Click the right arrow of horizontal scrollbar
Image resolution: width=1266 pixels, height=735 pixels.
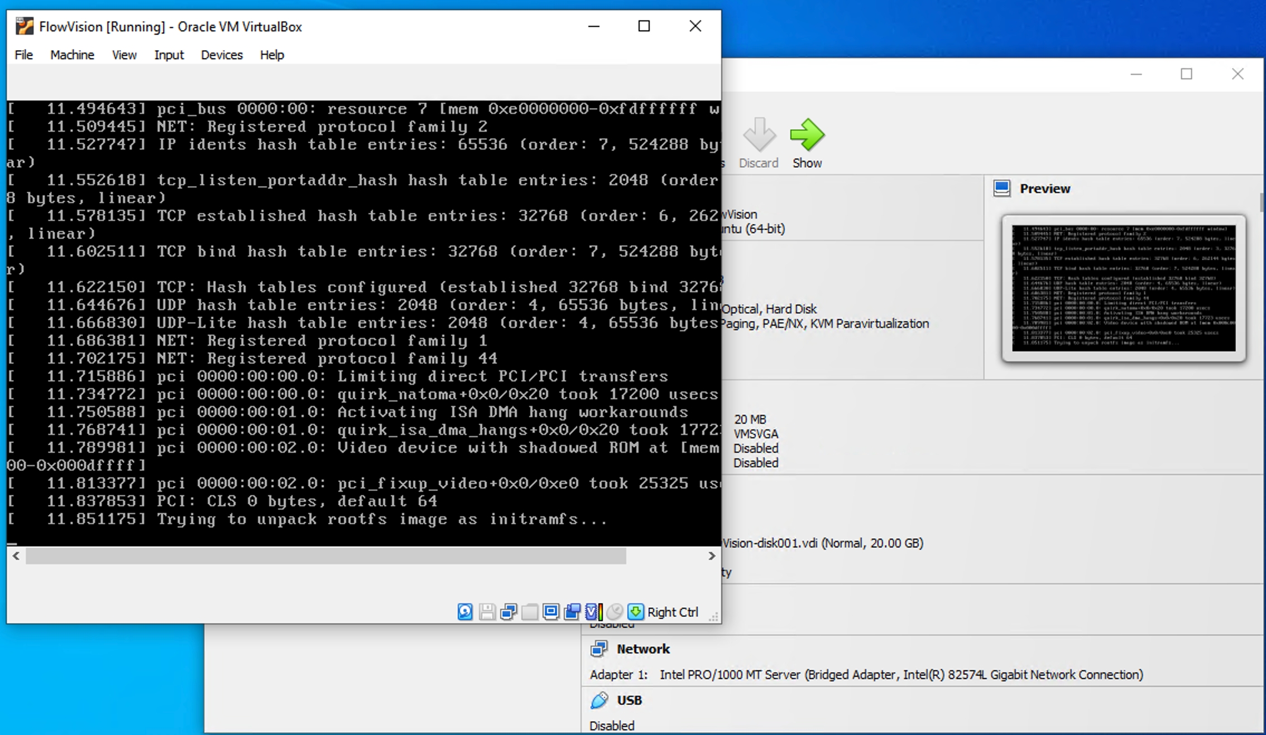(711, 555)
